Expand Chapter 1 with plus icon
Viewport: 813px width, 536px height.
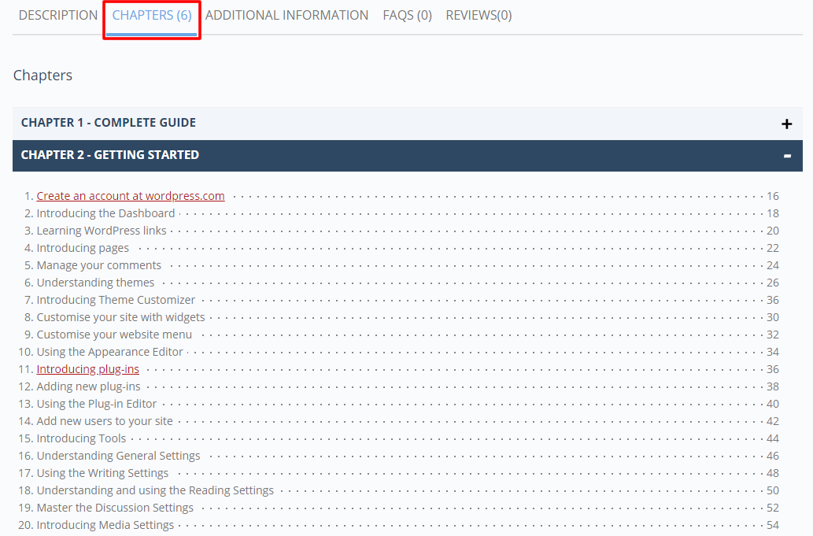[785, 124]
